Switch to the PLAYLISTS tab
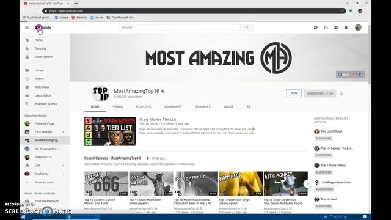Screen dimensions: 391x220 pos(144,106)
